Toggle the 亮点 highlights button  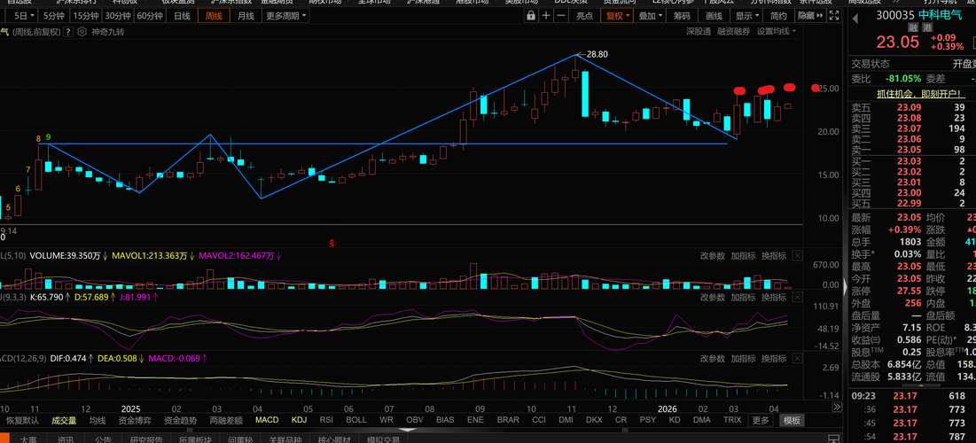(x=584, y=16)
